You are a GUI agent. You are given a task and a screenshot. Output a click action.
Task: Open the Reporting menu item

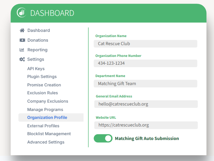coord(37,50)
